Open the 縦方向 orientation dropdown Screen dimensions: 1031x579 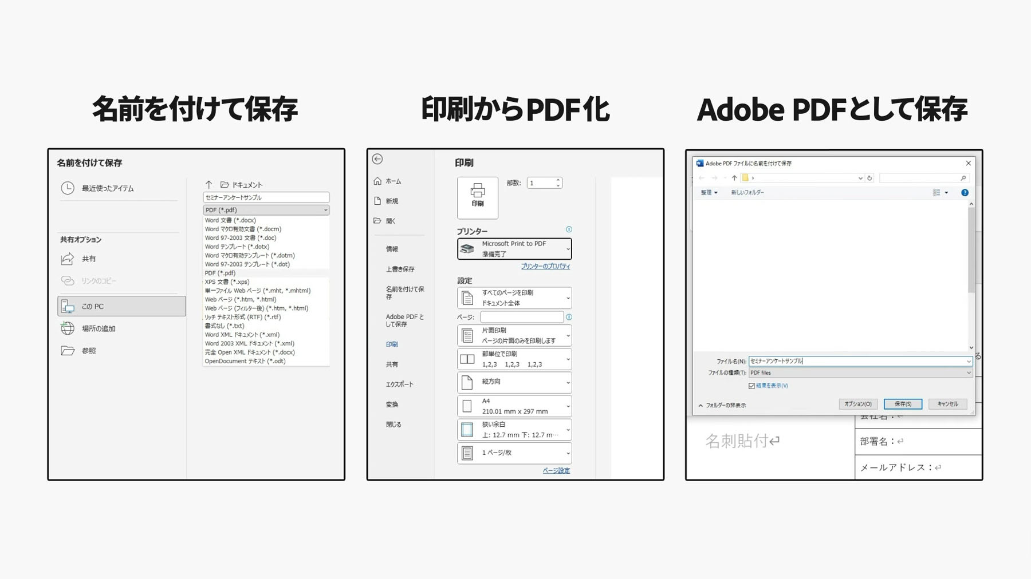514,383
